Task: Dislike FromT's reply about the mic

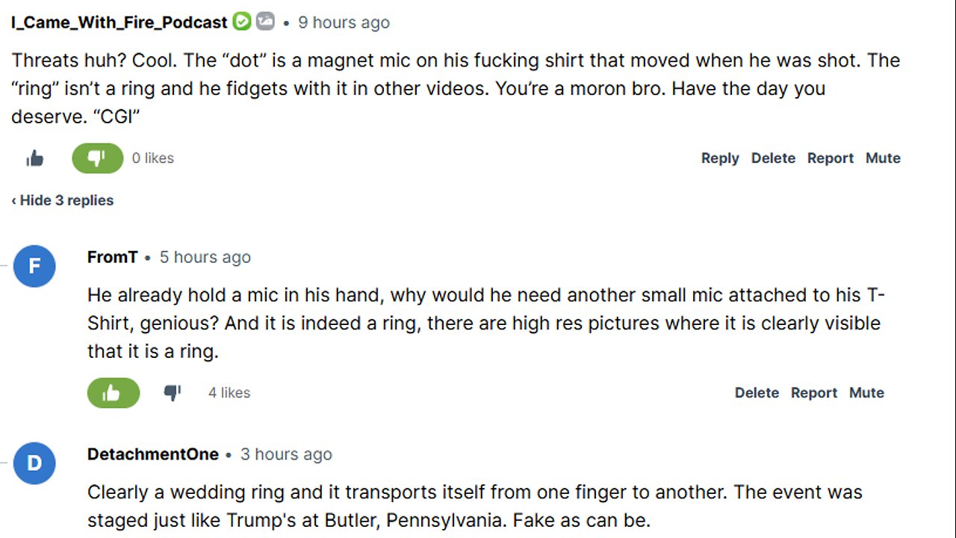Action: [173, 393]
